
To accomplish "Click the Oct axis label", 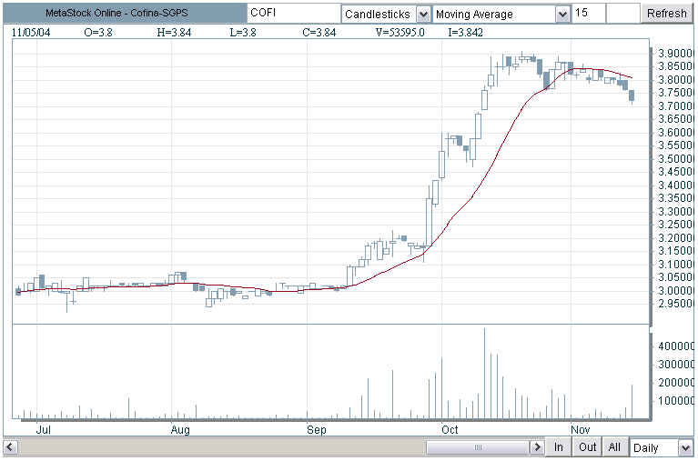I will [x=450, y=430].
